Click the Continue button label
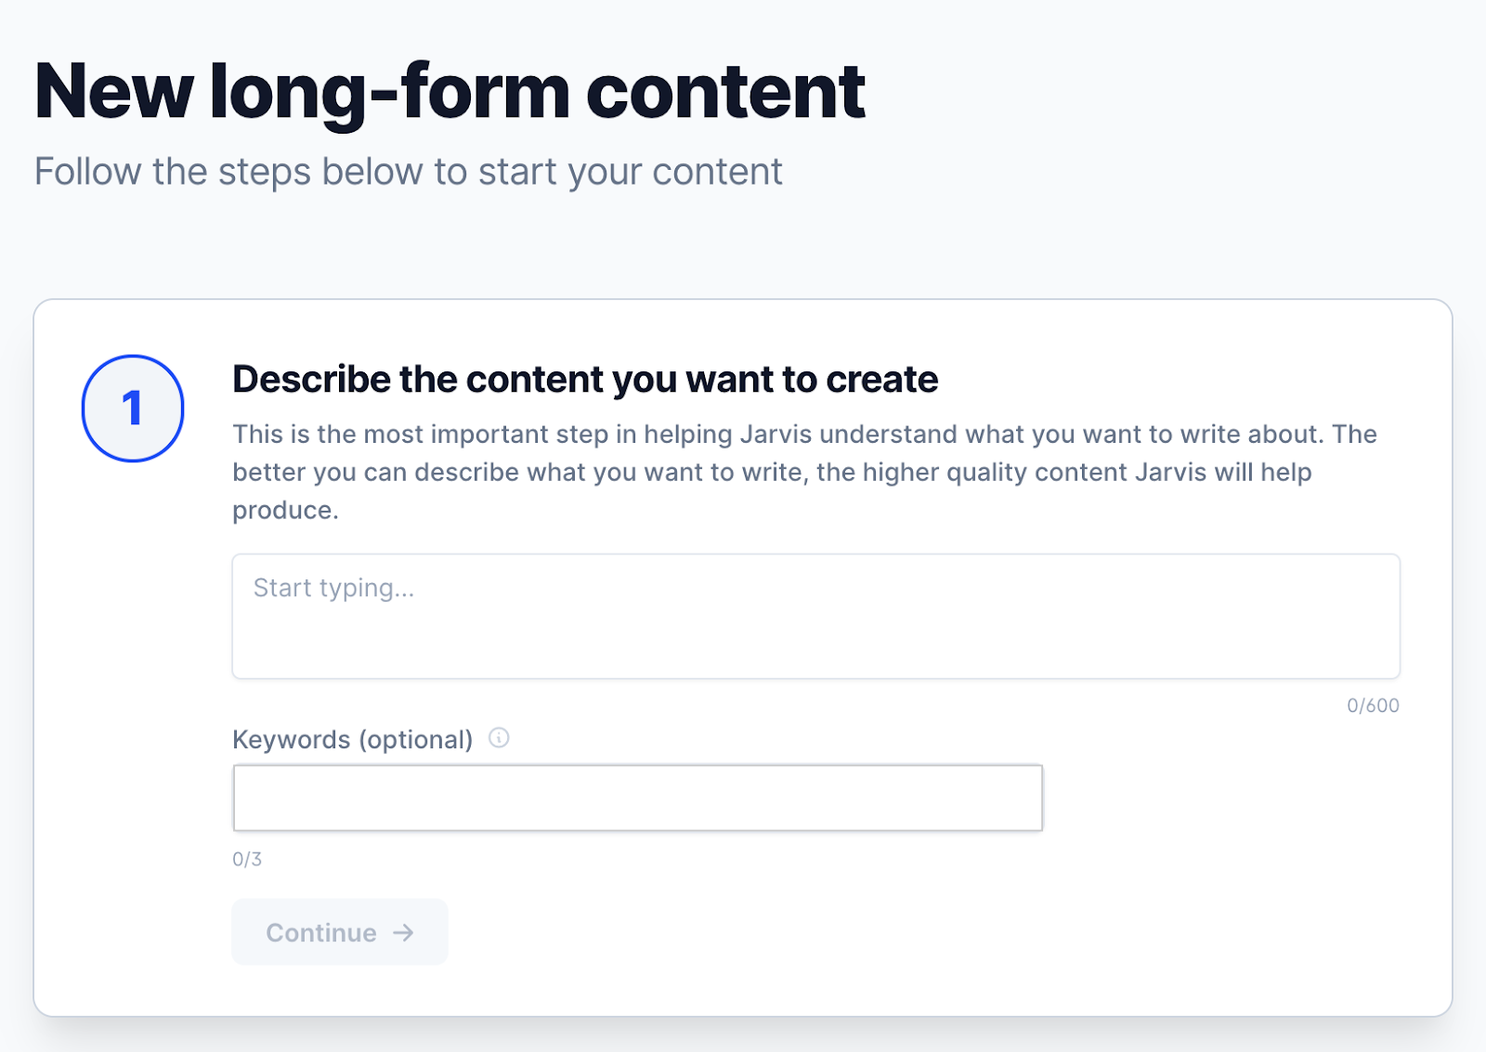The image size is (1486, 1052). click(x=321, y=932)
